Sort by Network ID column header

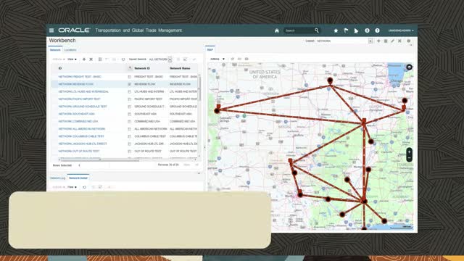click(142, 68)
